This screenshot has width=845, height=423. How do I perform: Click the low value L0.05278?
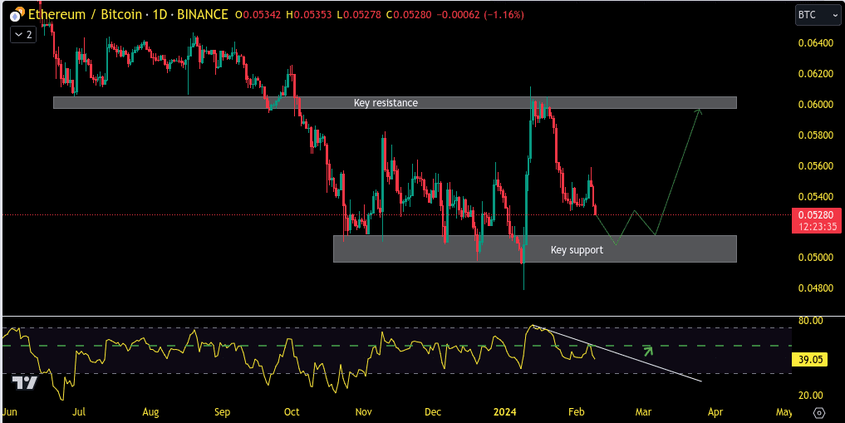pos(358,15)
